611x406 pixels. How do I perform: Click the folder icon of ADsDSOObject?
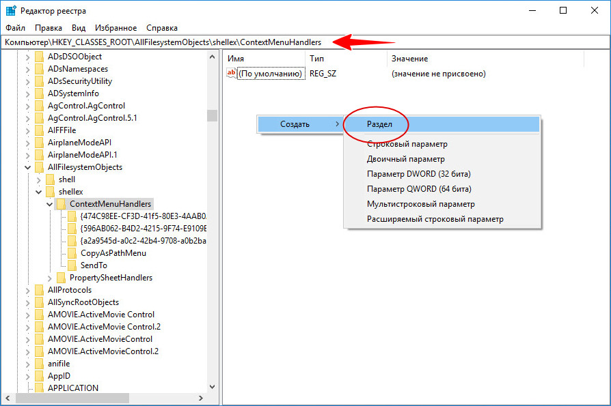[x=40, y=57]
